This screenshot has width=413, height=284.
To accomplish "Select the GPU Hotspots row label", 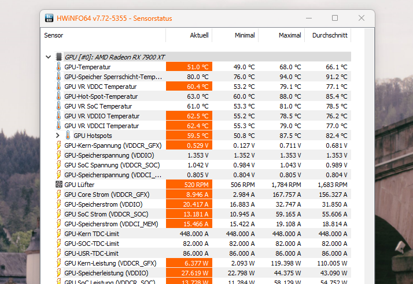I will (93, 136).
